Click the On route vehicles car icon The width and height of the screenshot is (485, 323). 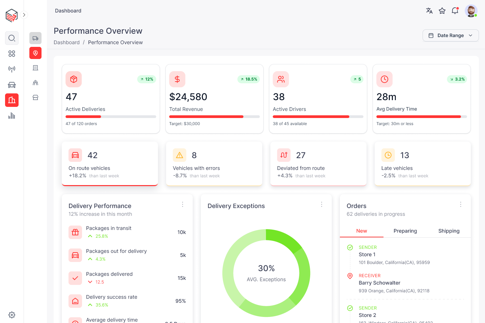click(x=75, y=155)
